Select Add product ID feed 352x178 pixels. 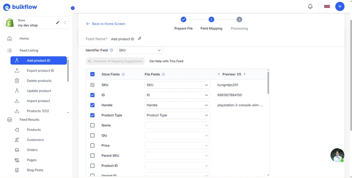(39, 61)
